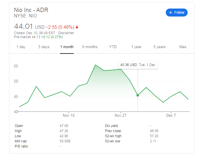
Task: Switch to the 1 year tab
Action: click(x=136, y=47)
